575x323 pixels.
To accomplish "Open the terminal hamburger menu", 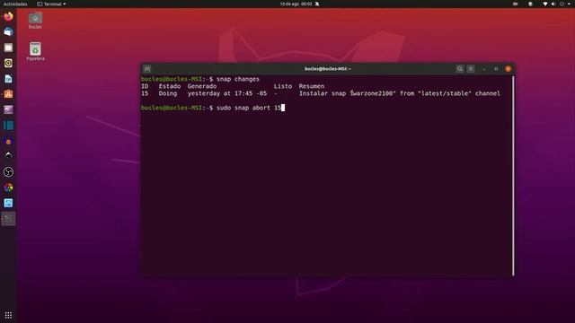I will tap(471, 69).
